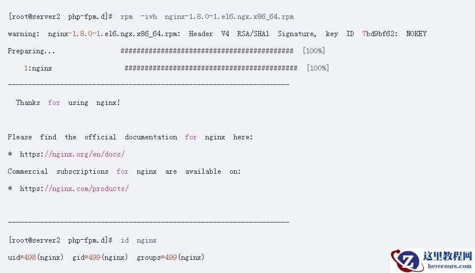Click the 这里教程网 watermark title
475x273 pixels.
click(447, 256)
